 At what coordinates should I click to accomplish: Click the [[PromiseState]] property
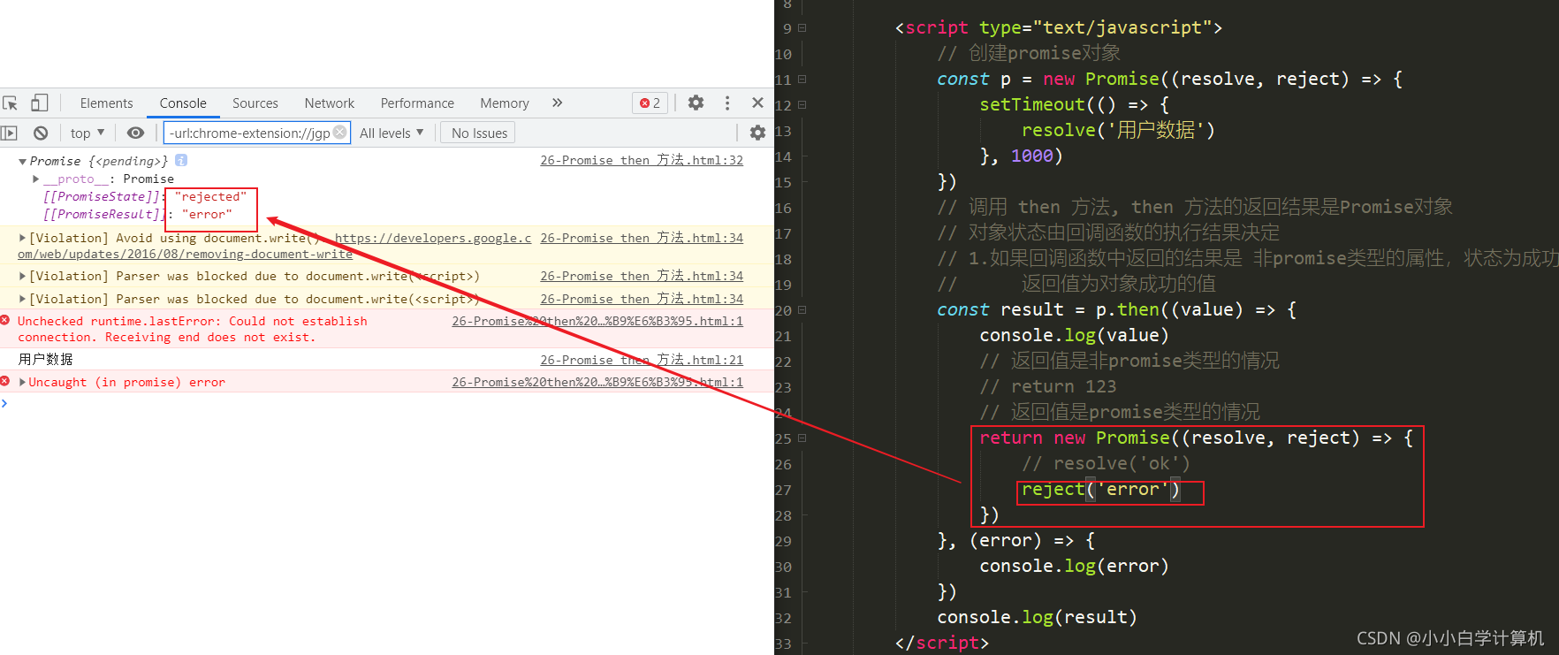[x=102, y=196]
